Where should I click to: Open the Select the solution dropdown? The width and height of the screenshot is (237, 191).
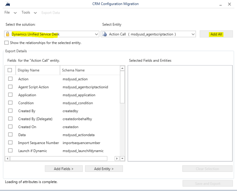coord(51,34)
